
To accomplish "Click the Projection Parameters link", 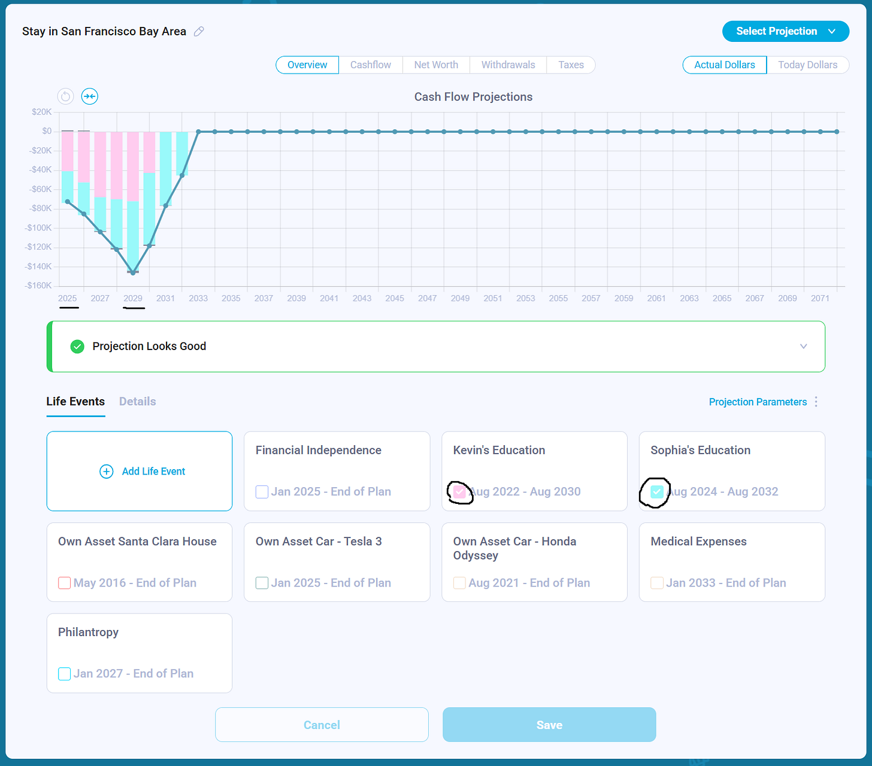I will 758,402.
